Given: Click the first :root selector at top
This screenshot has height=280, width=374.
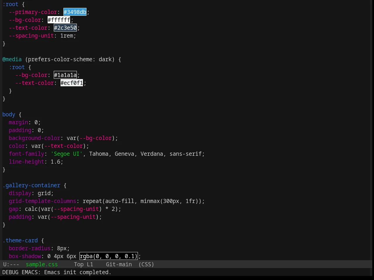Looking at the screenshot, I should [x=11, y=4].
